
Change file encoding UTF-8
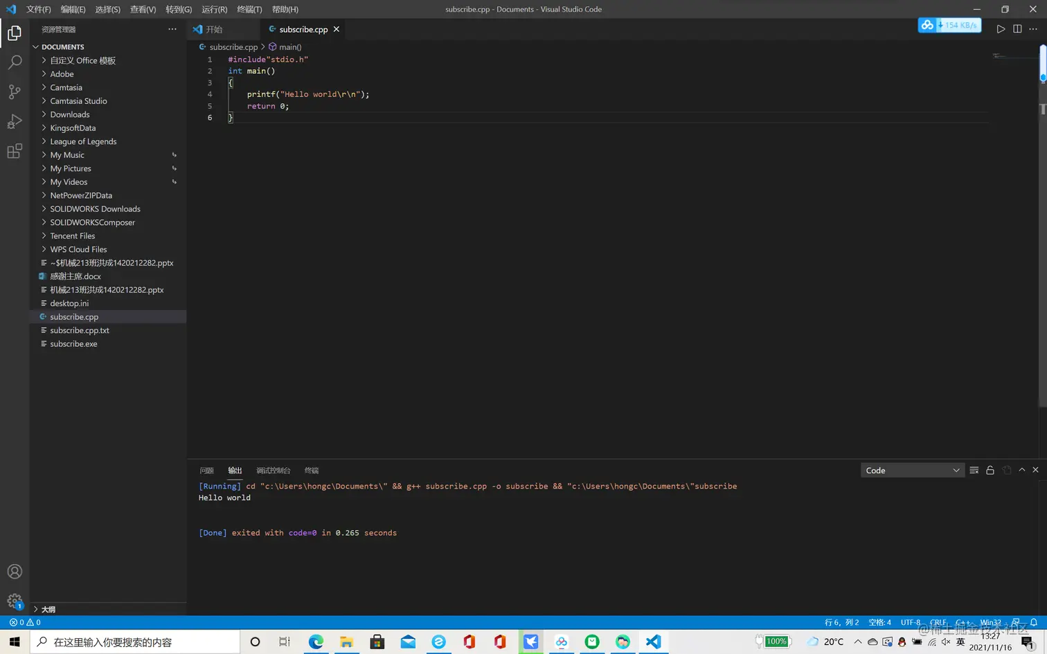[x=911, y=622]
